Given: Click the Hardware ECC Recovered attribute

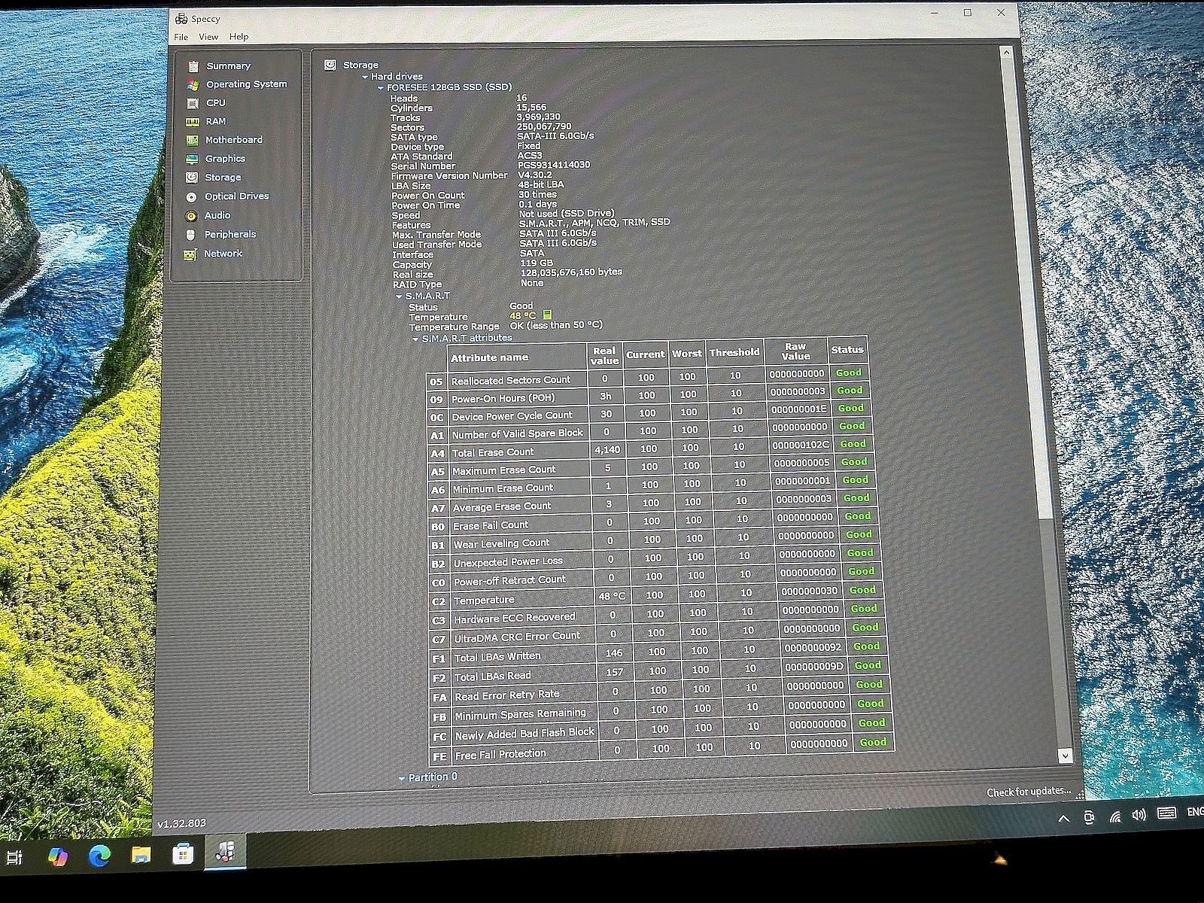Looking at the screenshot, I should pyautogui.click(x=515, y=618).
